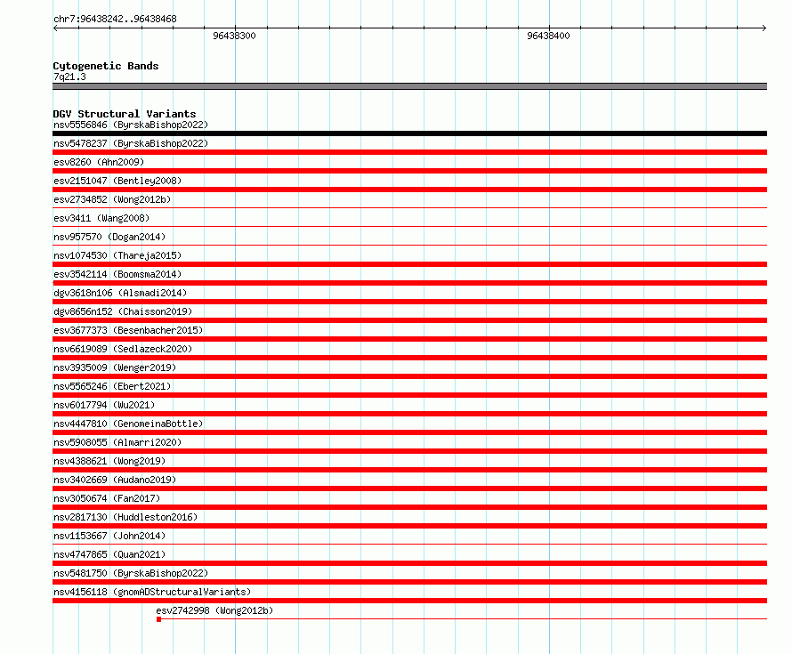Open variant nsv6619089 (Sedlazeck2020)

[123, 349]
